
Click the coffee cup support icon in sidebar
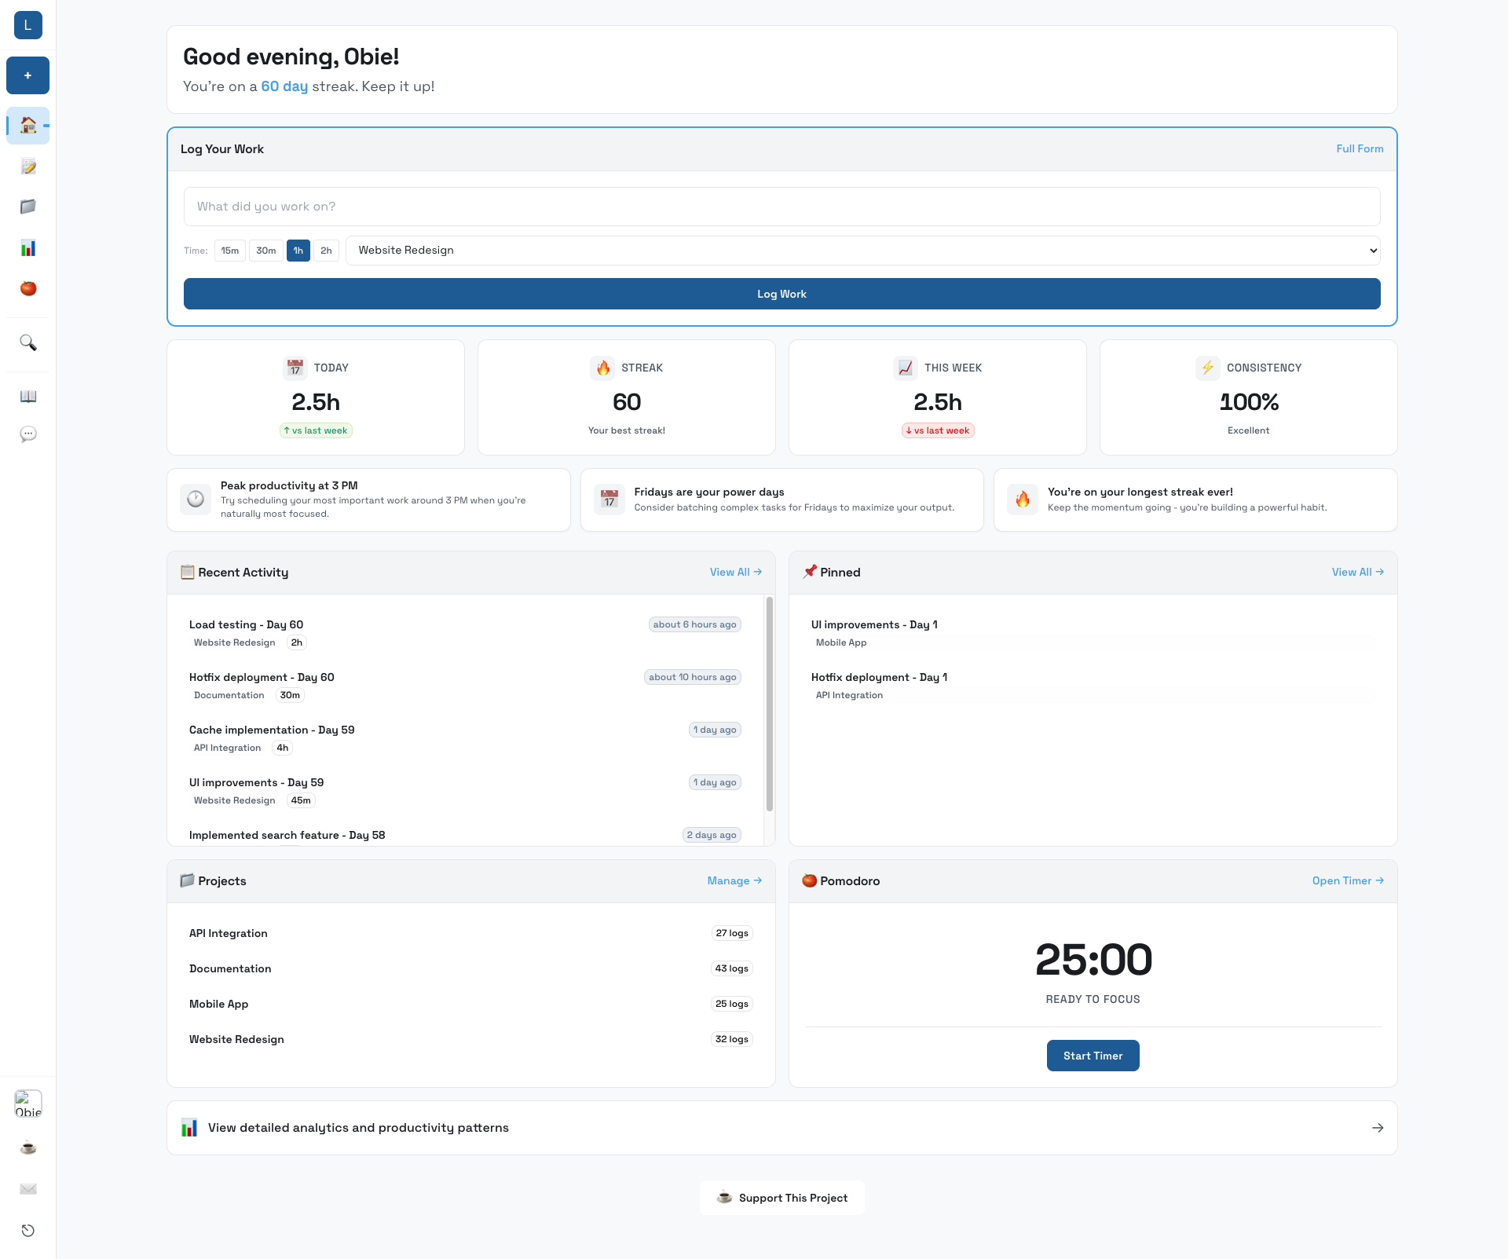point(27,1147)
